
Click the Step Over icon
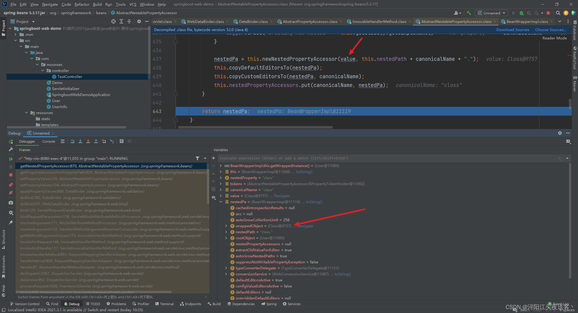click(73, 141)
